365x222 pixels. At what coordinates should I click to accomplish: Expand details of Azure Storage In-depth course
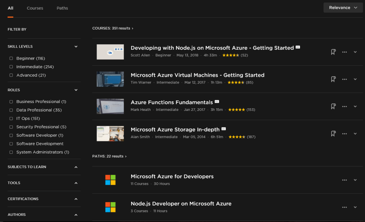point(355,134)
